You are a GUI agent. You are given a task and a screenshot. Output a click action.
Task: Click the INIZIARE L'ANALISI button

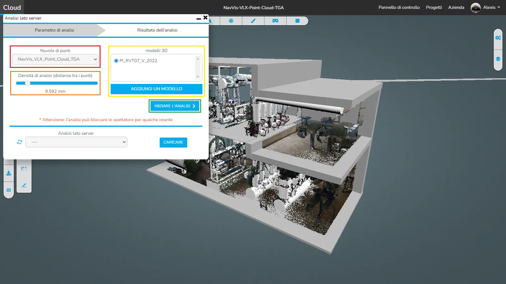[x=175, y=106]
